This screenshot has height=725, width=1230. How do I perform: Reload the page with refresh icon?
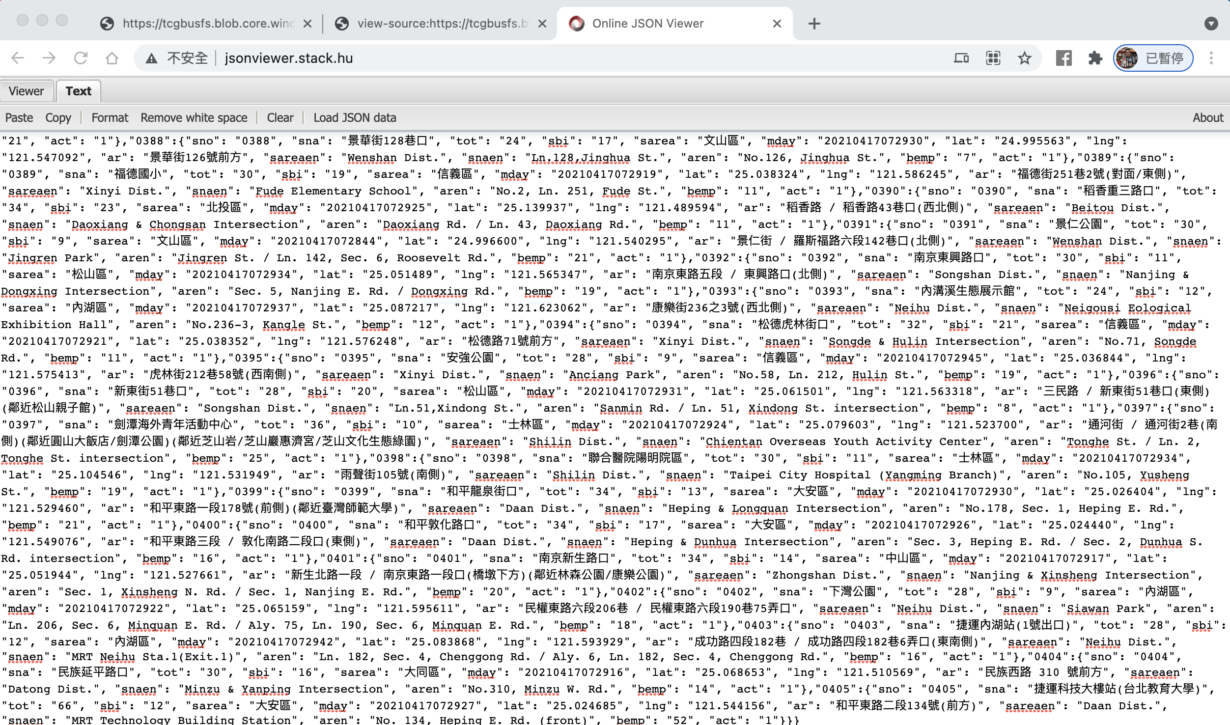(x=81, y=58)
